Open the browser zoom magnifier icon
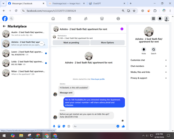 tap(123, 11)
